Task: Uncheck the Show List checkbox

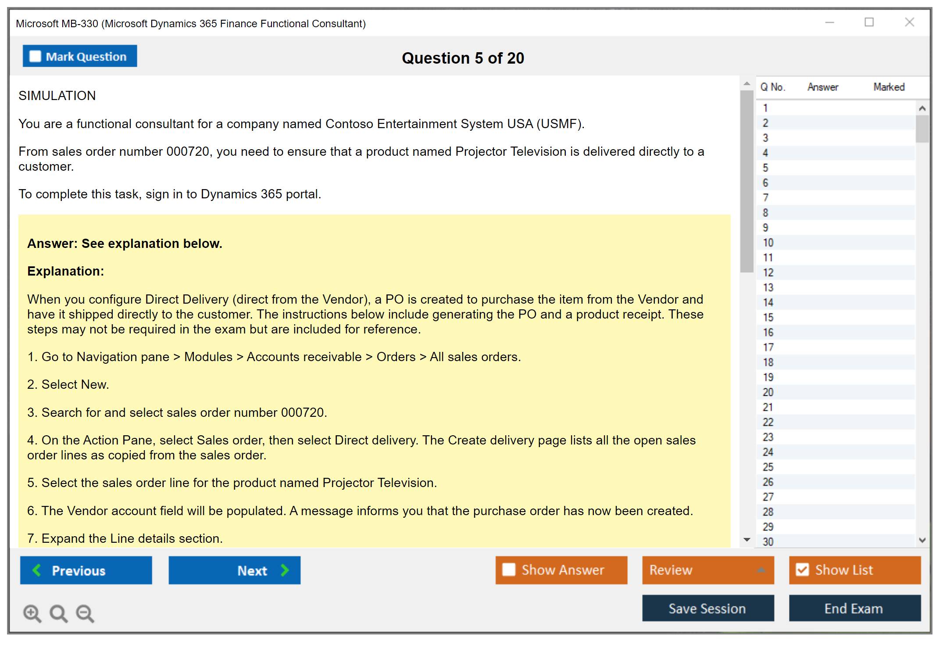Action: coord(802,570)
